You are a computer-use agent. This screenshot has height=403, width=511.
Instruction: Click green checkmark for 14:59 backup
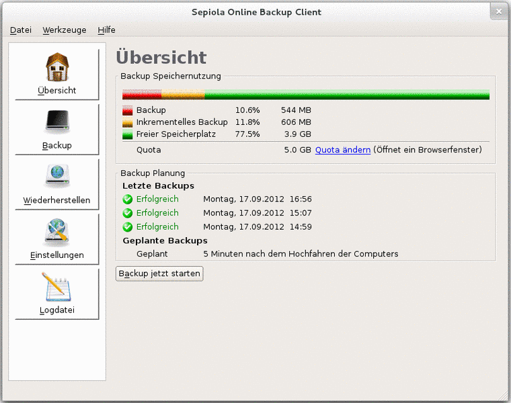tap(128, 227)
